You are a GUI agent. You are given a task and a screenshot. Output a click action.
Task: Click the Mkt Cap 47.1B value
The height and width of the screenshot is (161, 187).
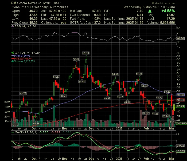[96, 11]
